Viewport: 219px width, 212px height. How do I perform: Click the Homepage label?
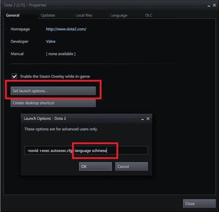coord(20,29)
